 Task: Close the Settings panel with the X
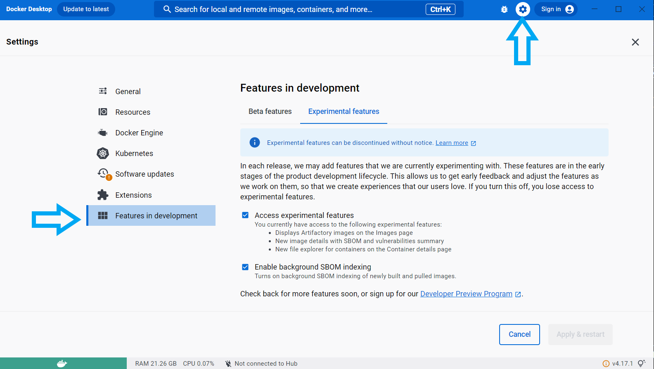click(x=635, y=42)
